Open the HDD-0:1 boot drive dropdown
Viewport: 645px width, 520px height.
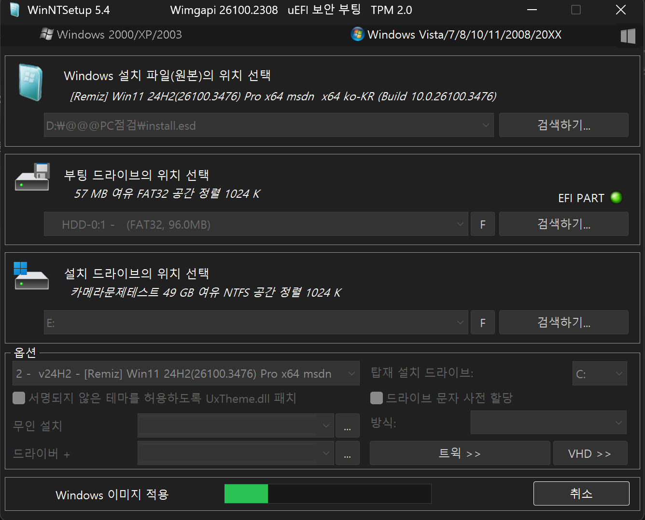[x=256, y=224]
